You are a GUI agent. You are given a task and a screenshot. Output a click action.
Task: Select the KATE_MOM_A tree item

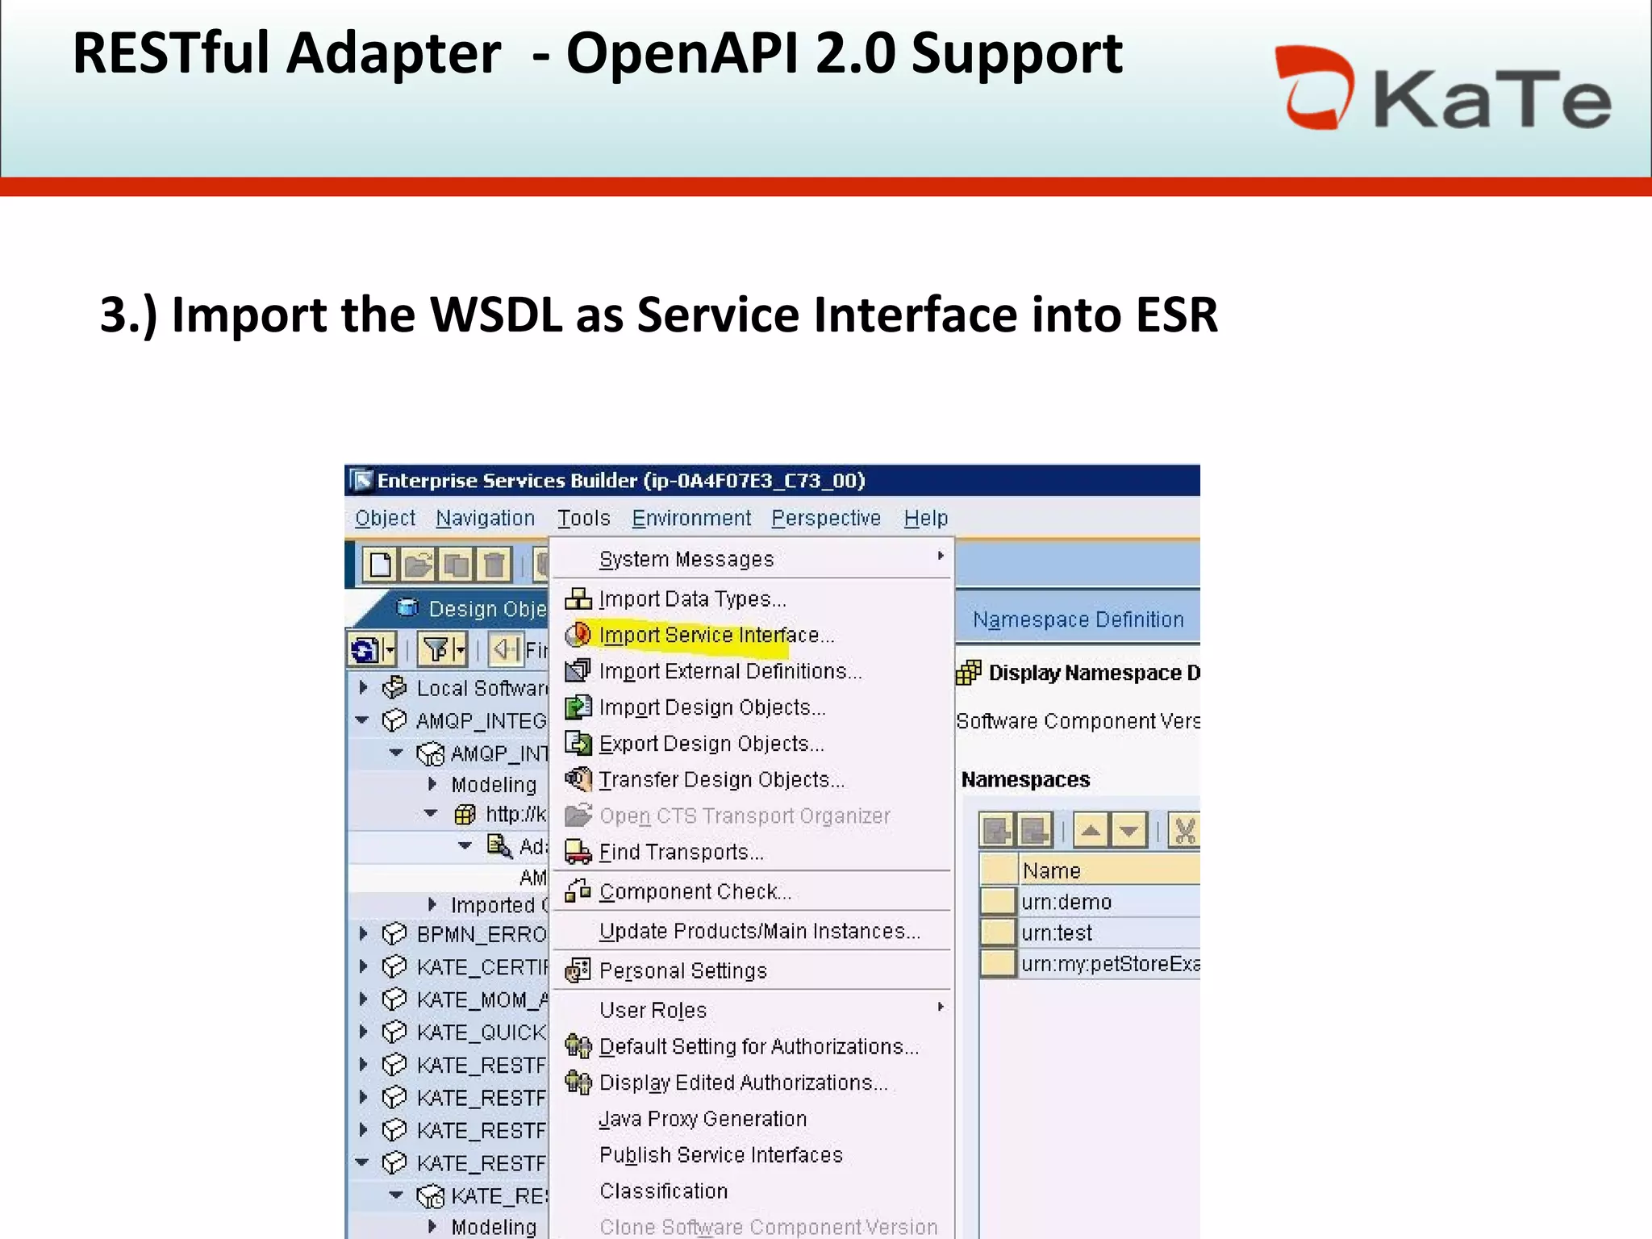(482, 999)
